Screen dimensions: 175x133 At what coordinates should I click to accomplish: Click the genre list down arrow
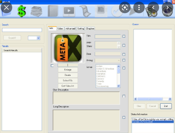tap(118, 86)
